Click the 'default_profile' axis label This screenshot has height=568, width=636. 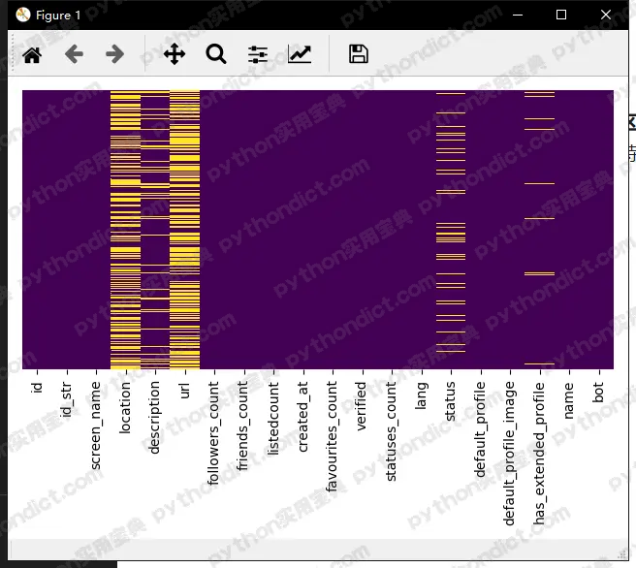coord(481,429)
